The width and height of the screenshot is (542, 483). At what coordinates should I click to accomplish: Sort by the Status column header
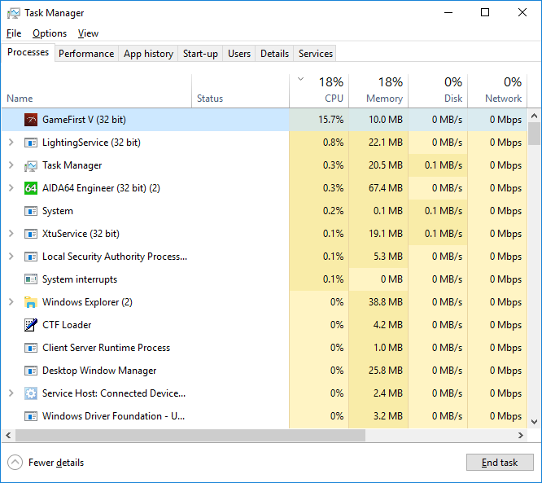tap(241, 91)
